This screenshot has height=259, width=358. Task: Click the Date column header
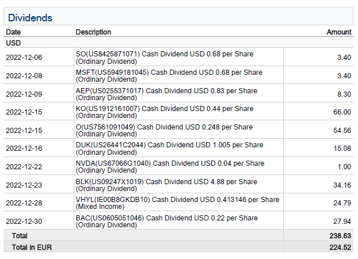[13, 32]
